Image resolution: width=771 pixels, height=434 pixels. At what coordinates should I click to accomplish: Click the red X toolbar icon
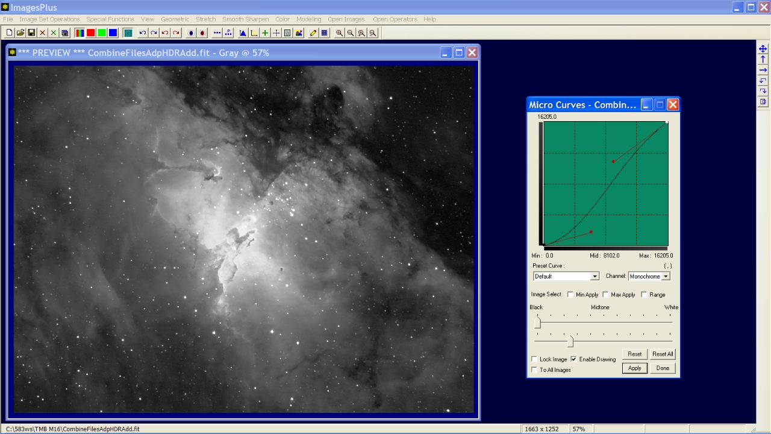click(x=42, y=33)
